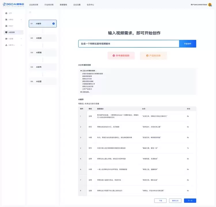Screen dimensions: 216x207
Task: Click the AI数字人 person icon
Action: click(6, 45)
